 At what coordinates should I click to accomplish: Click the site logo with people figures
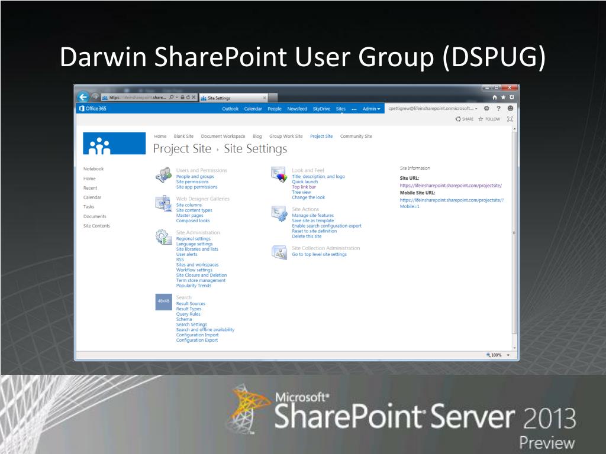114,143
